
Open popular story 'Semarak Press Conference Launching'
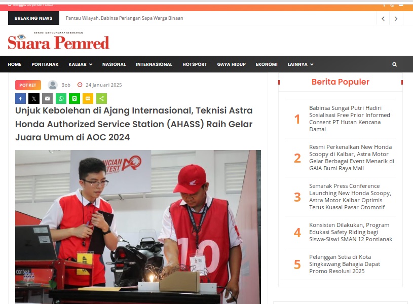350,197
